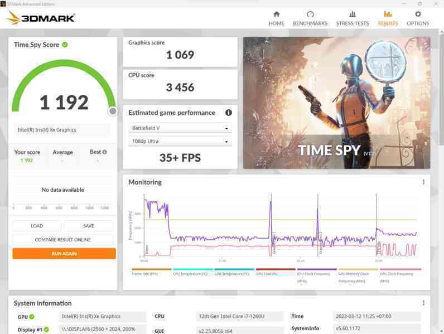Image resolution: width=444 pixels, height=334 pixels.
Task: Click the Stress Tests bar chart icon
Action: pyautogui.click(x=353, y=14)
